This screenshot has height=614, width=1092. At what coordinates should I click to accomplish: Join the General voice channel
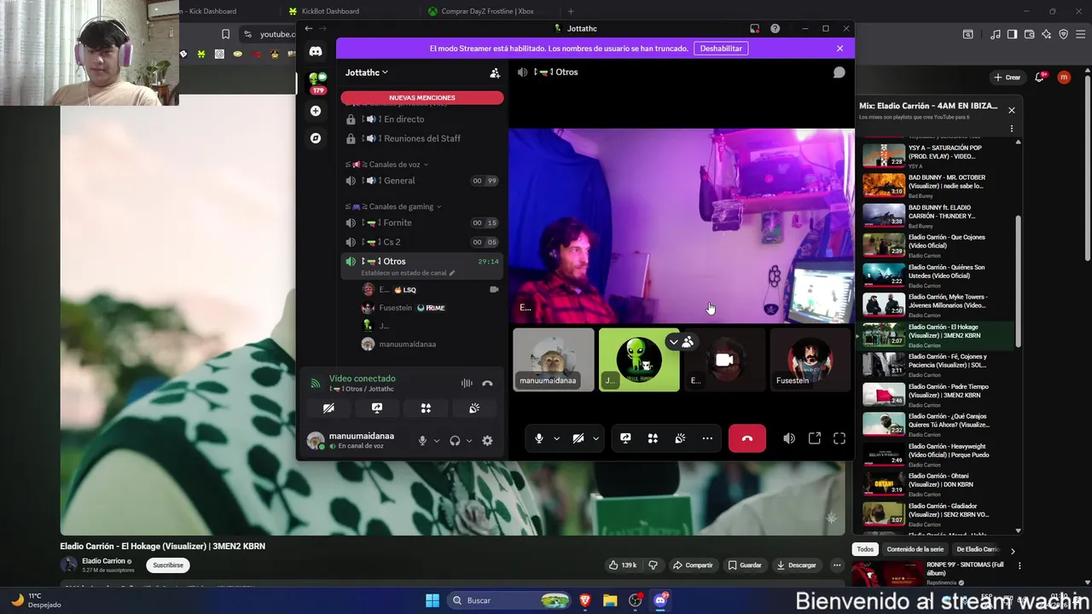coord(422,181)
